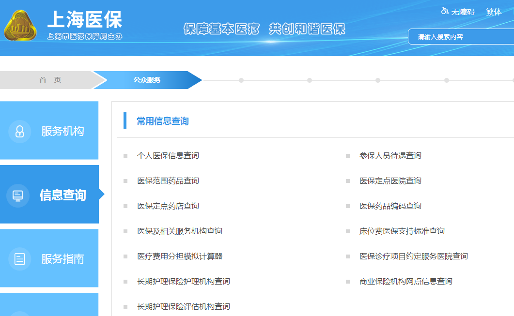Select the 公众服务 breadcrumb step

tap(147, 80)
